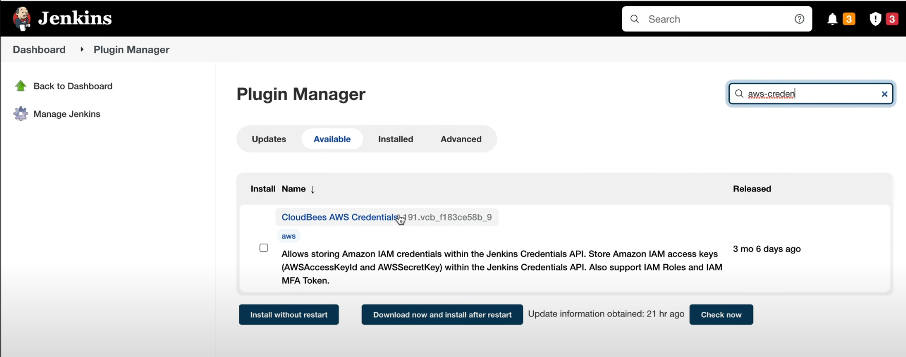Click the Manage Jenkins gear icon
The width and height of the screenshot is (906, 357).
tap(21, 114)
